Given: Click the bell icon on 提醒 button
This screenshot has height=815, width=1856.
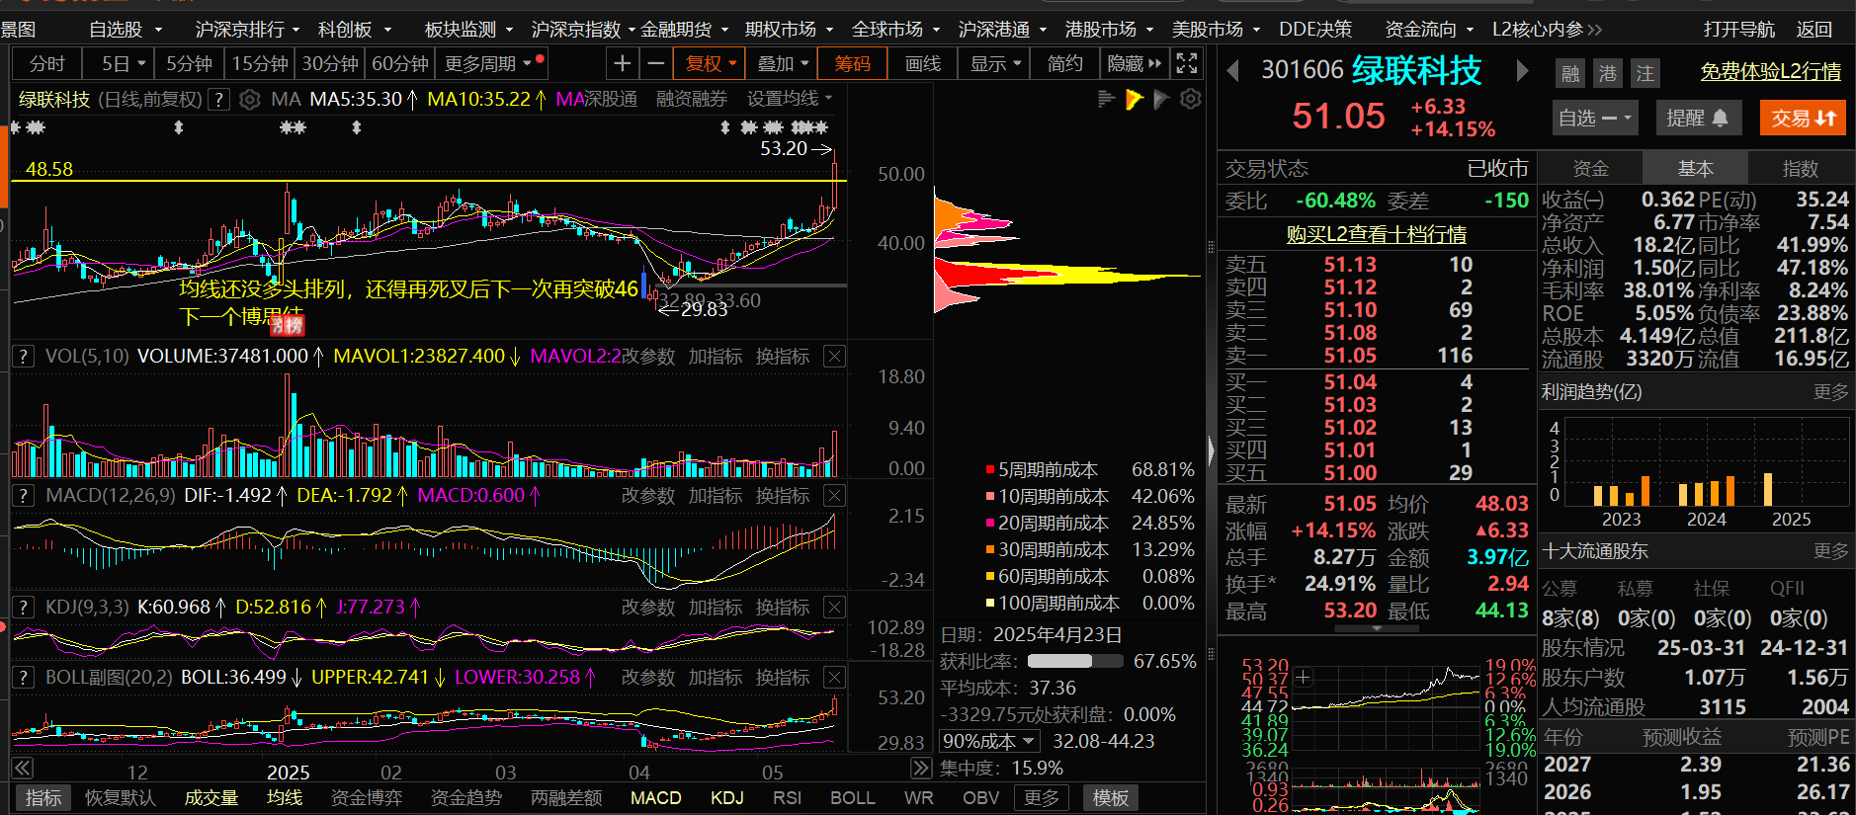Looking at the screenshot, I should (x=1721, y=119).
